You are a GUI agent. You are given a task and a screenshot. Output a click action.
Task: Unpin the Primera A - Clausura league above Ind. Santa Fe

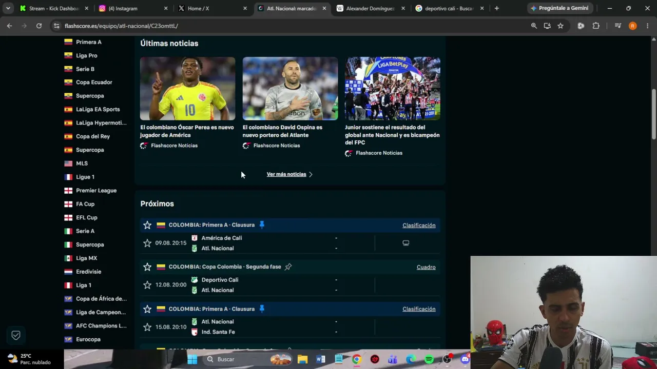[x=262, y=309]
